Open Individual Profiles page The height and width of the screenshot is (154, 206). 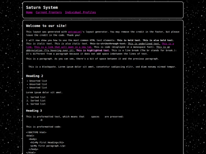pyautogui.click(x=80, y=12)
